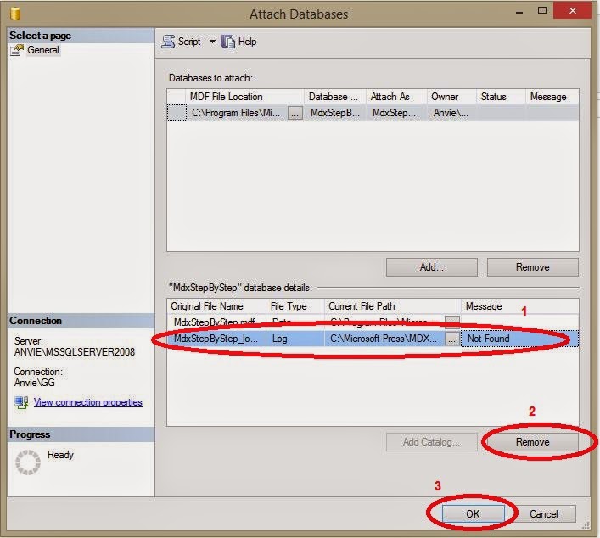The image size is (600, 538).
Task: Open the Script dropdown arrow
Action: point(212,42)
